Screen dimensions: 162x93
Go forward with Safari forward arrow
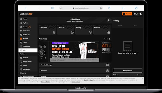click(39, 8)
